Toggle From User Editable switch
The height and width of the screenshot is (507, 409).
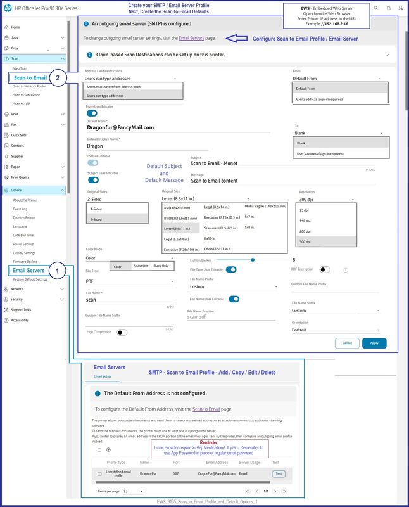pos(92,113)
